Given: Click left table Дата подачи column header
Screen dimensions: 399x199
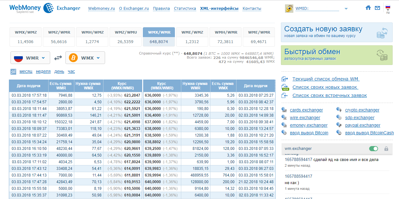Looking at the screenshot, I should (29, 86).
